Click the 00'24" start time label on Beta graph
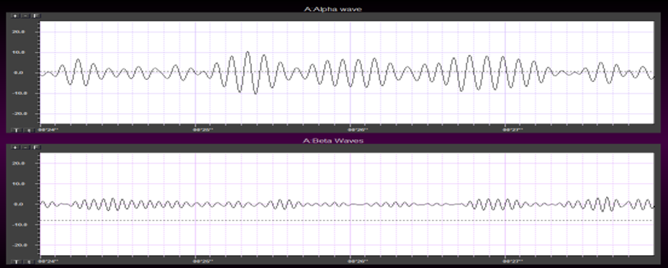This screenshot has width=668, height=268. (48, 262)
